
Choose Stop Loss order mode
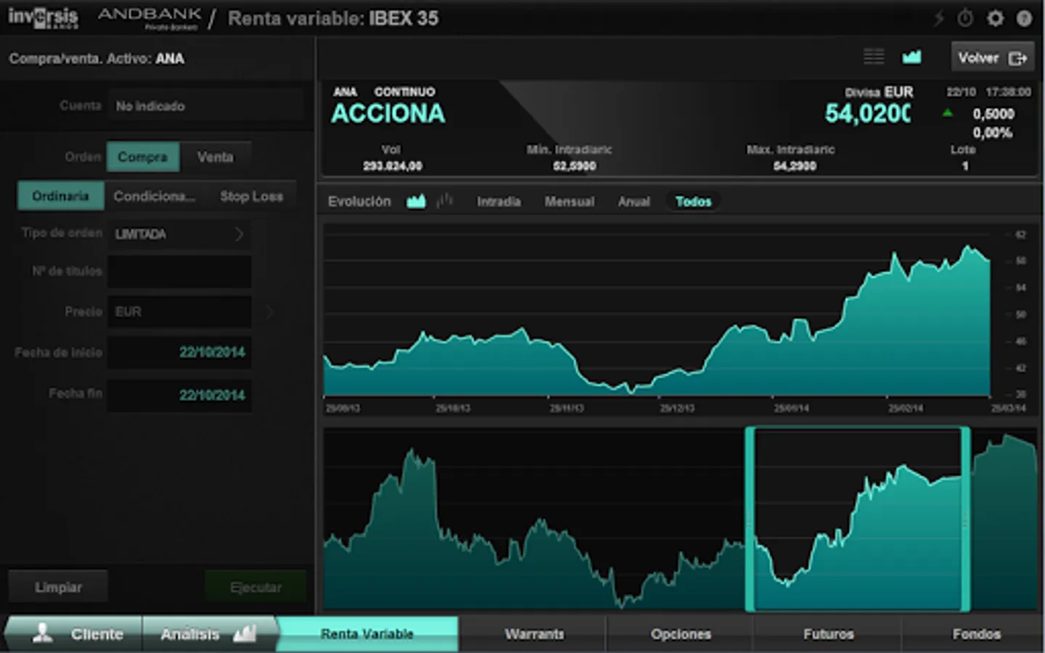(251, 196)
